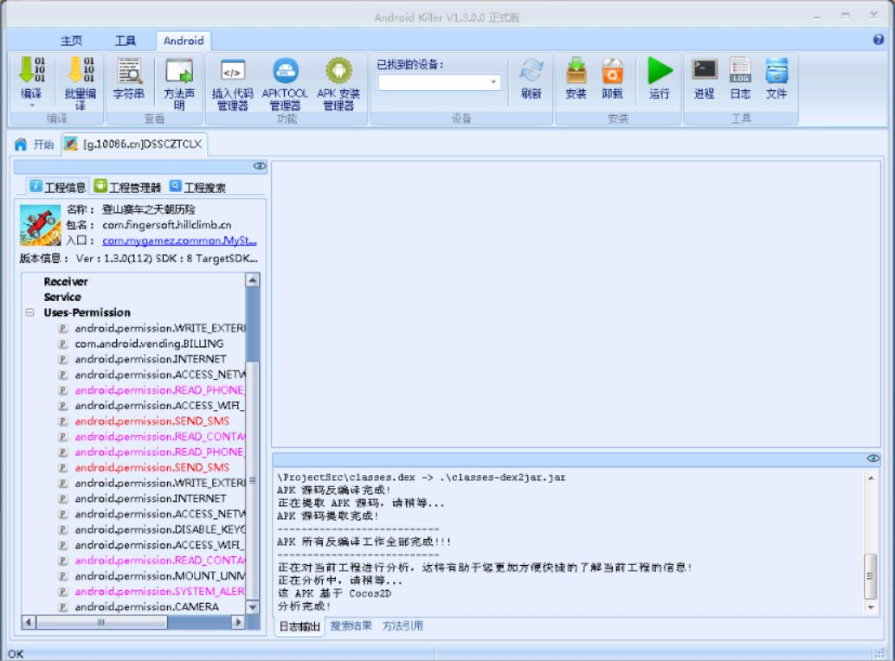Click the 开始 home icon
895x661 pixels.
pos(21,144)
